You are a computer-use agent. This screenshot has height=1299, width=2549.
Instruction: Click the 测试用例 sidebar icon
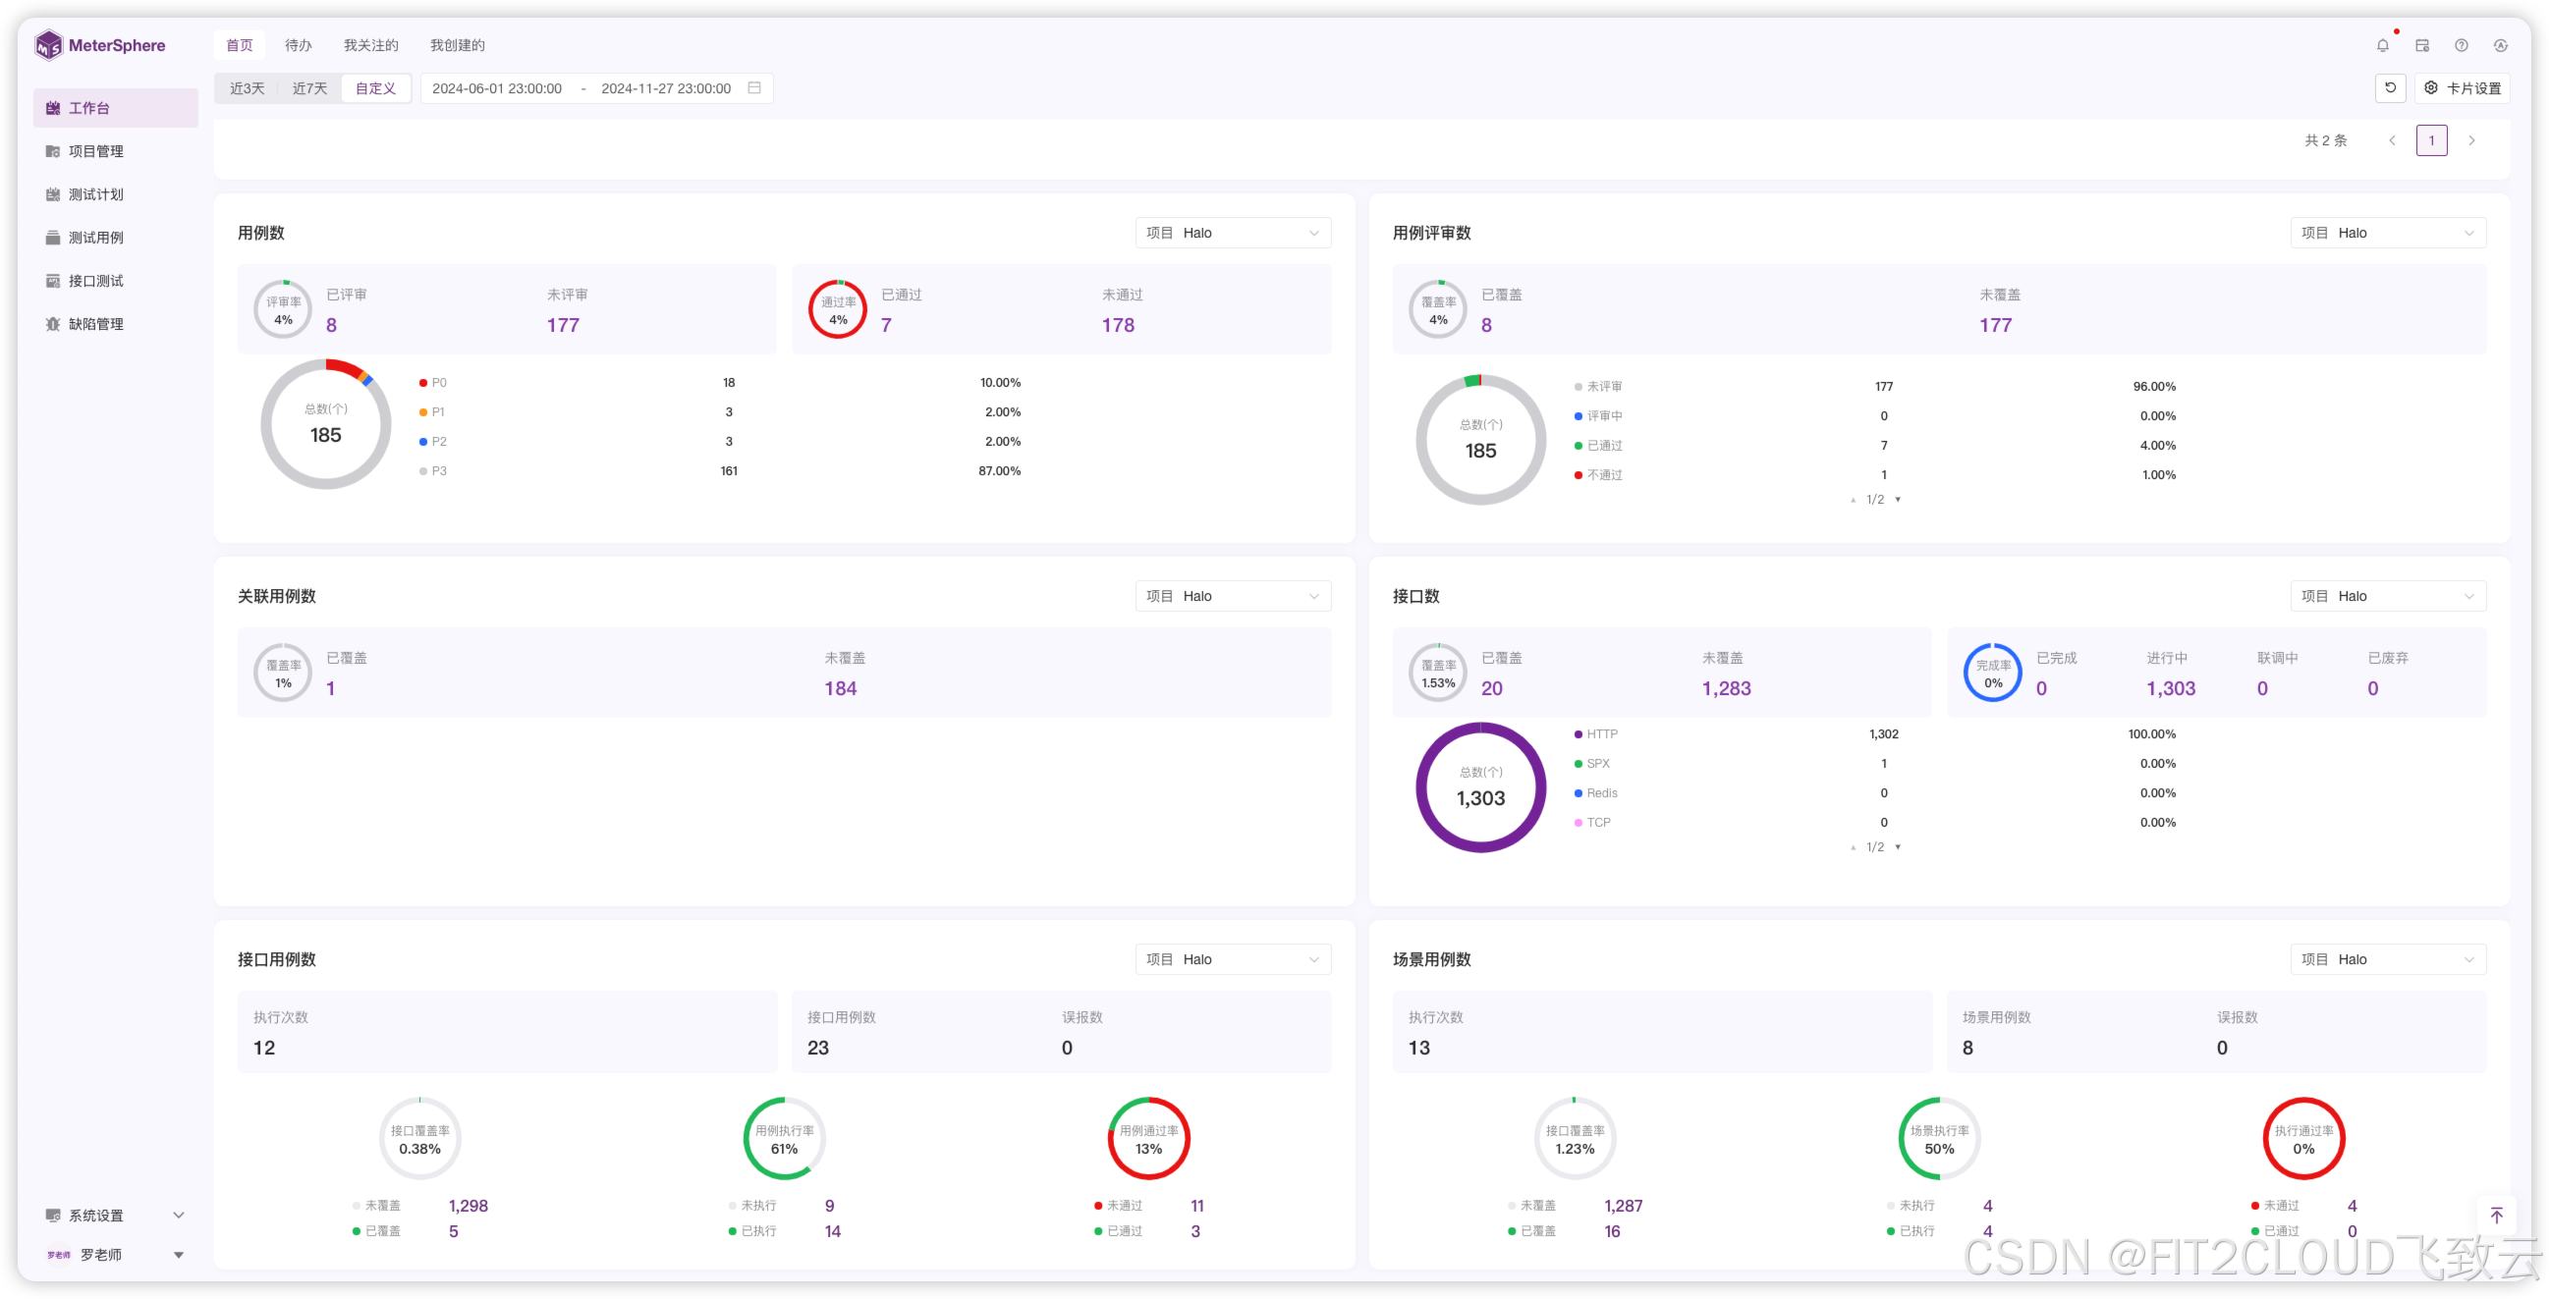tap(52, 238)
